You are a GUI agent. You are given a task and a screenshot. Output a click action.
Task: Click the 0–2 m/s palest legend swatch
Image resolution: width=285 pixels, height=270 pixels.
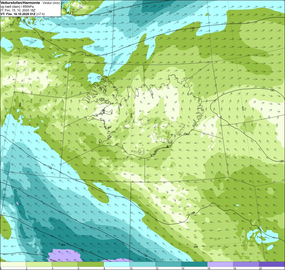tap(13, 264)
